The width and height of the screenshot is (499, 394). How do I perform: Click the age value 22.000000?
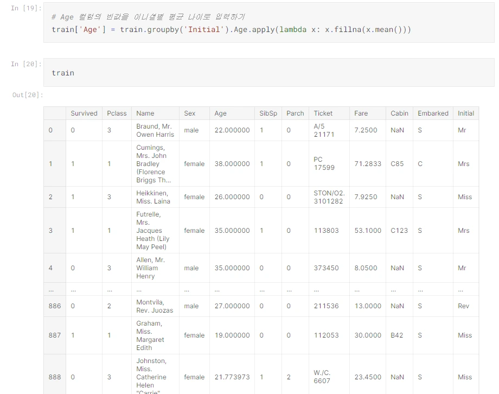click(232, 130)
